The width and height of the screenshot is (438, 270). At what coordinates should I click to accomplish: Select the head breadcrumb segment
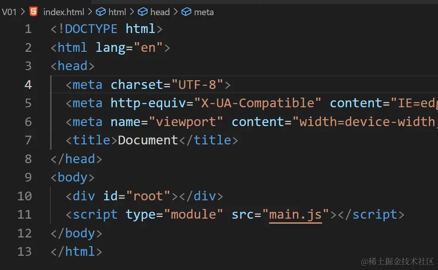tap(160, 12)
